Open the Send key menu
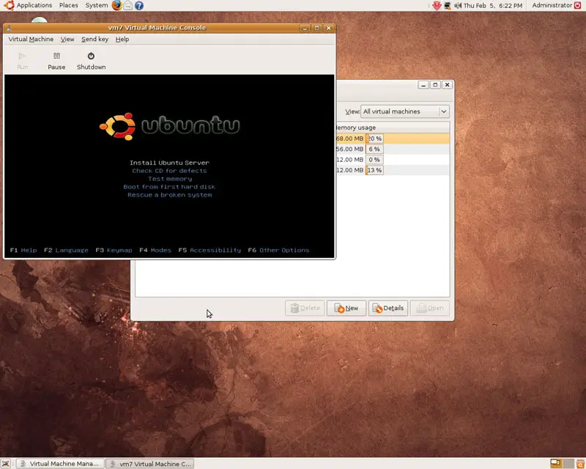The image size is (586, 469). [x=95, y=40]
